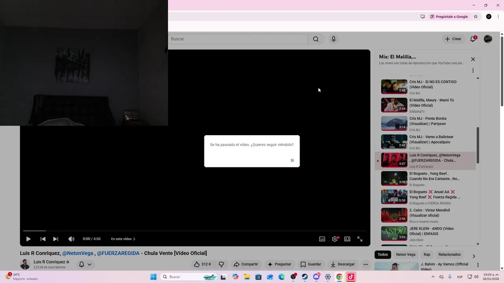Click the Compartir button
Screen dimensions: 504x283
point(246,265)
